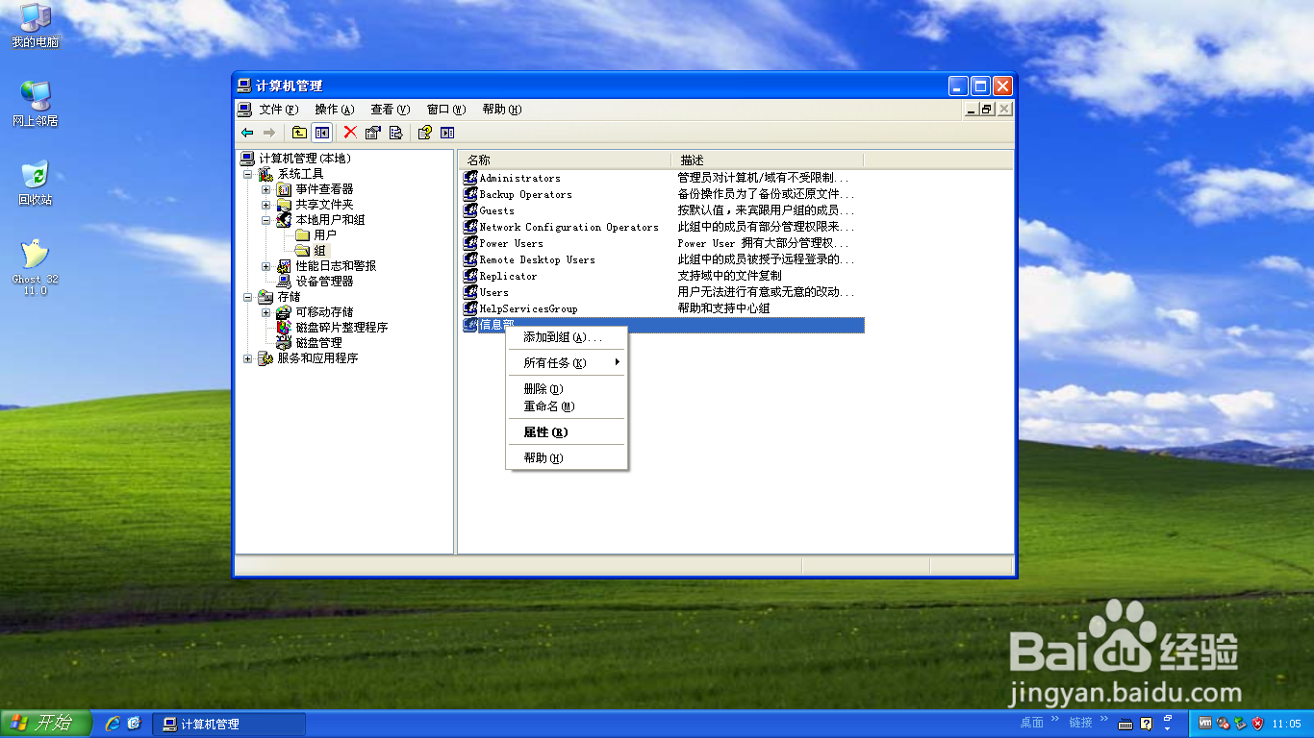Viewport: 1314px width, 738px height.
Task: Select 事件查看器 in the tree
Action: [x=324, y=189]
